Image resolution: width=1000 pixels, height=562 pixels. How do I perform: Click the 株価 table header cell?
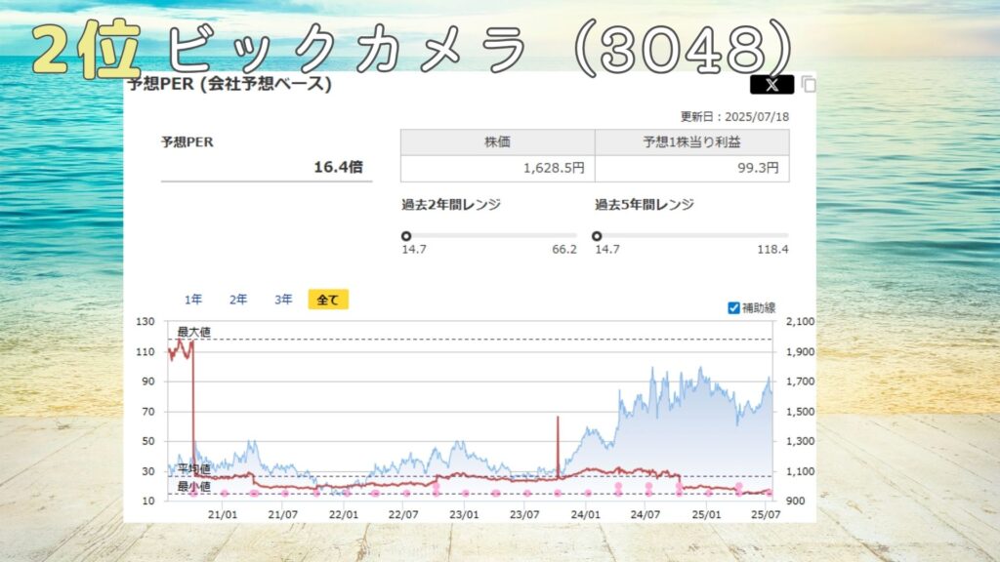tap(497, 142)
